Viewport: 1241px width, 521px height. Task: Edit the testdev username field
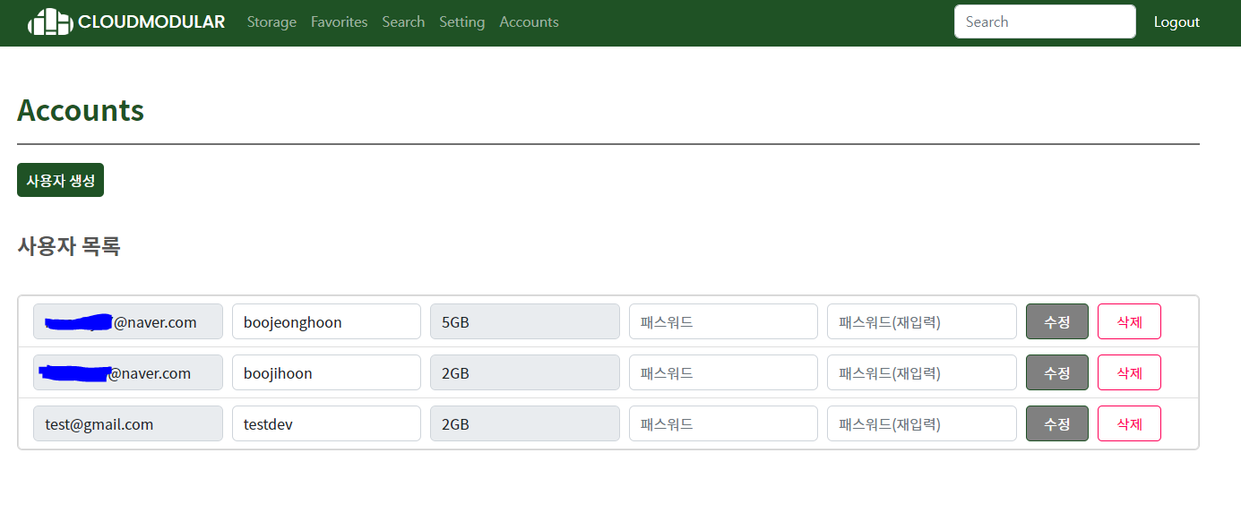[x=326, y=423]
